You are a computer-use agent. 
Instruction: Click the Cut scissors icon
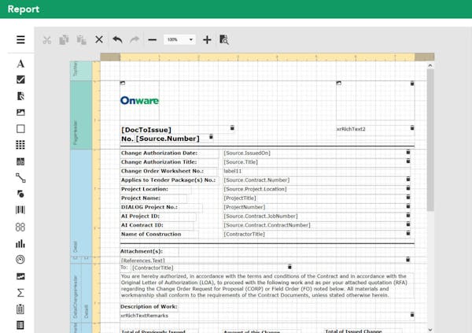click(47, 40)
